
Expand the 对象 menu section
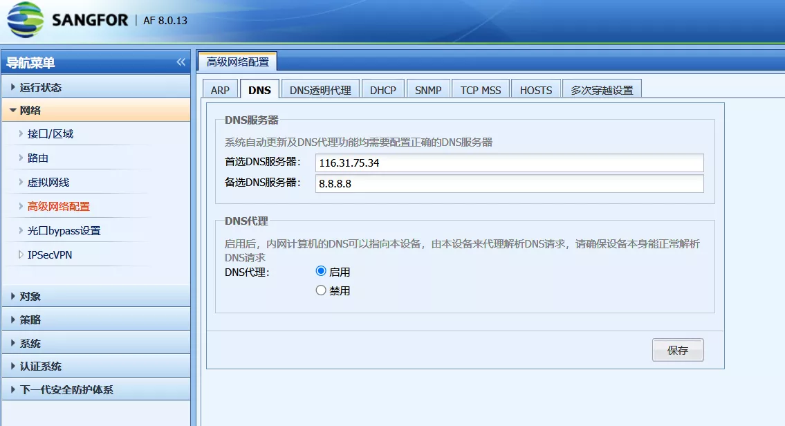(x=30, y=296)
